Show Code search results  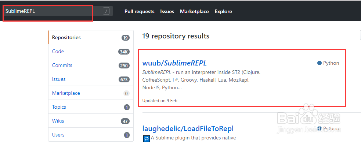click(91, 51)
